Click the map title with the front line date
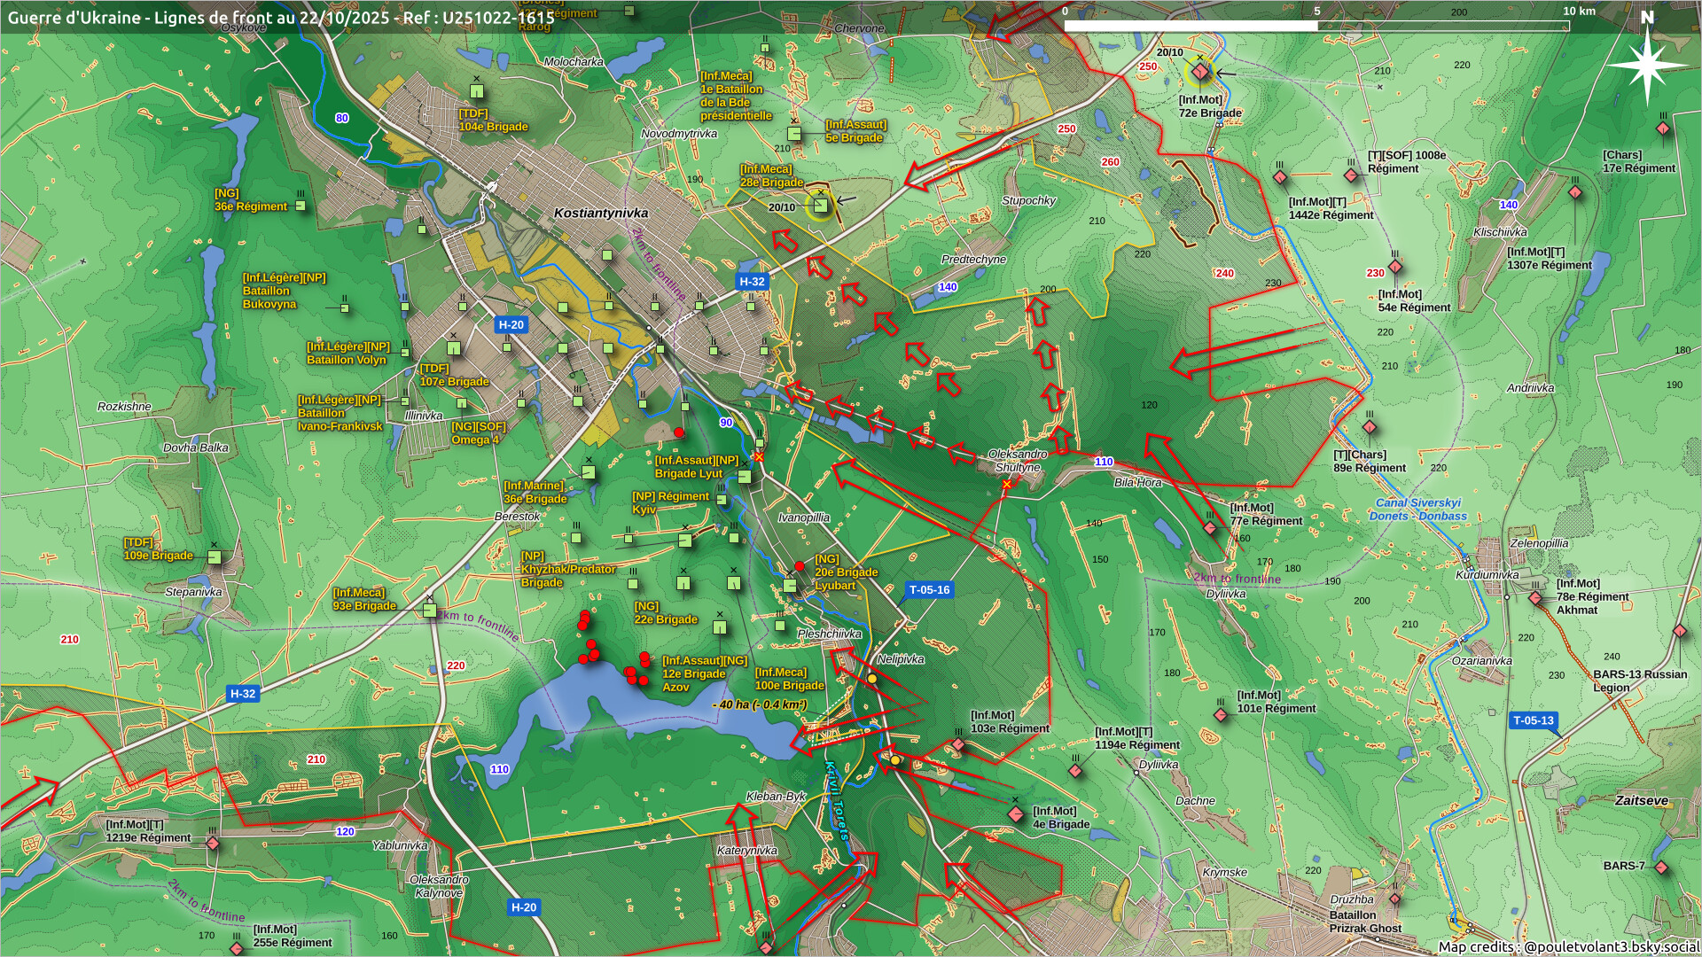The width and height of the screenshot is (1702, 957). point(281,17)
